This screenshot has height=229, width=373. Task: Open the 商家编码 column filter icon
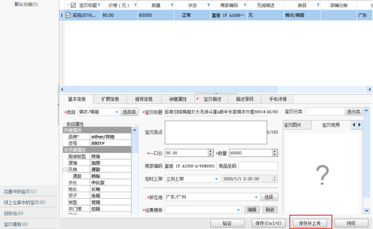245,6
